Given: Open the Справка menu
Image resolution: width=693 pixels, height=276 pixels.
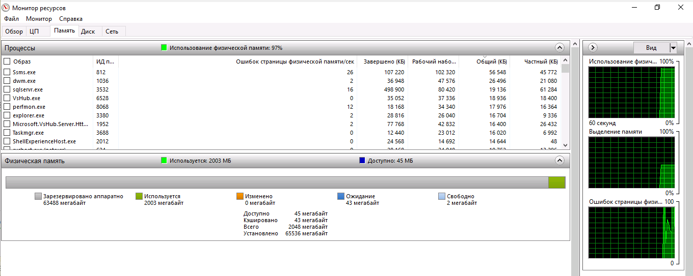Looking at the screenshot, I should click(71, 19).
